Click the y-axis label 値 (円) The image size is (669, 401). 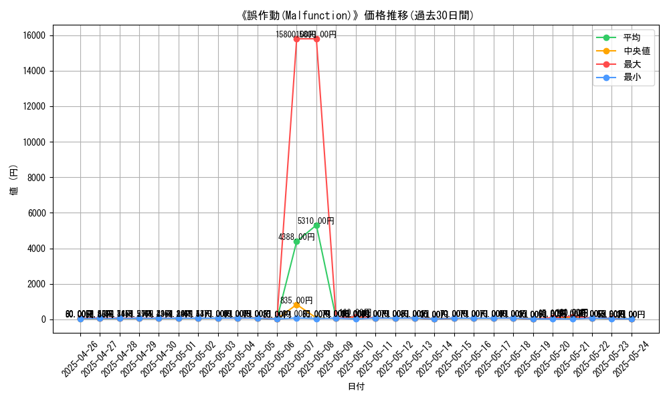(x=13, y=179)
